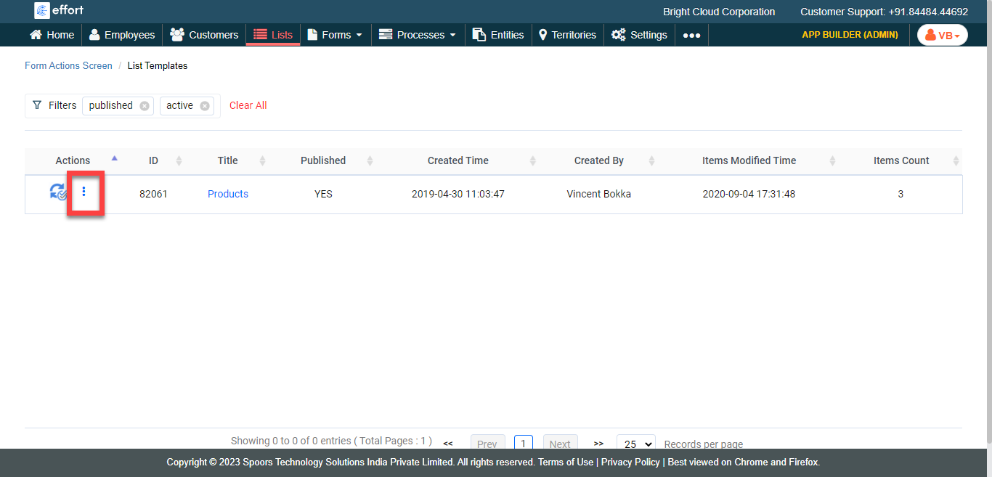This screenshot has height=477, width=992.
Task: Click the effort logo icon
Action: (42, 10)
